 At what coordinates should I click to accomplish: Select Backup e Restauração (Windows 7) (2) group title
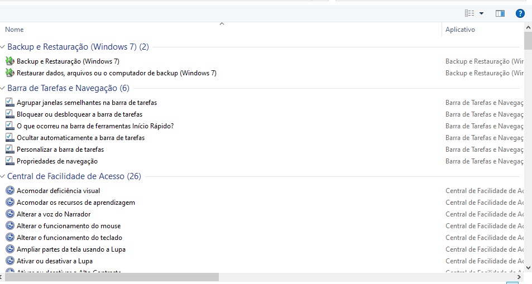[x=78, y=47]
